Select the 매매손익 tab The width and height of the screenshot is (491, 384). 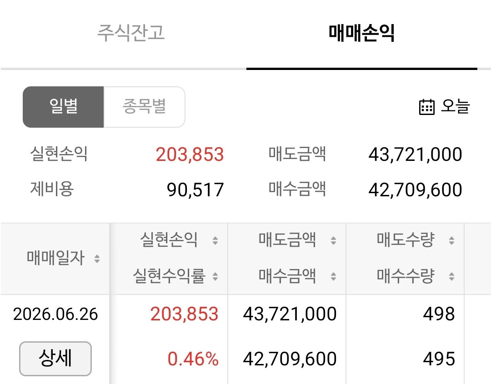click(x=362, y=33)
